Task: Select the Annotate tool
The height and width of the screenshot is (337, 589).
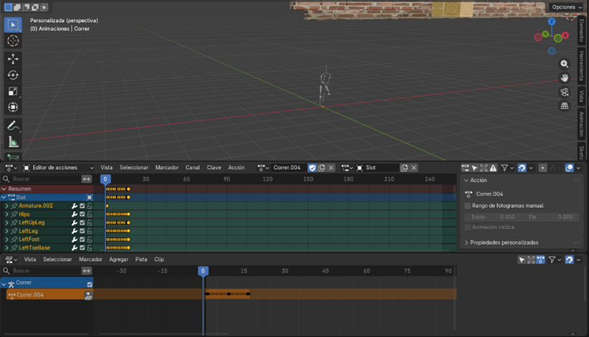Action: pyautogui.click(x=13, y=126)
